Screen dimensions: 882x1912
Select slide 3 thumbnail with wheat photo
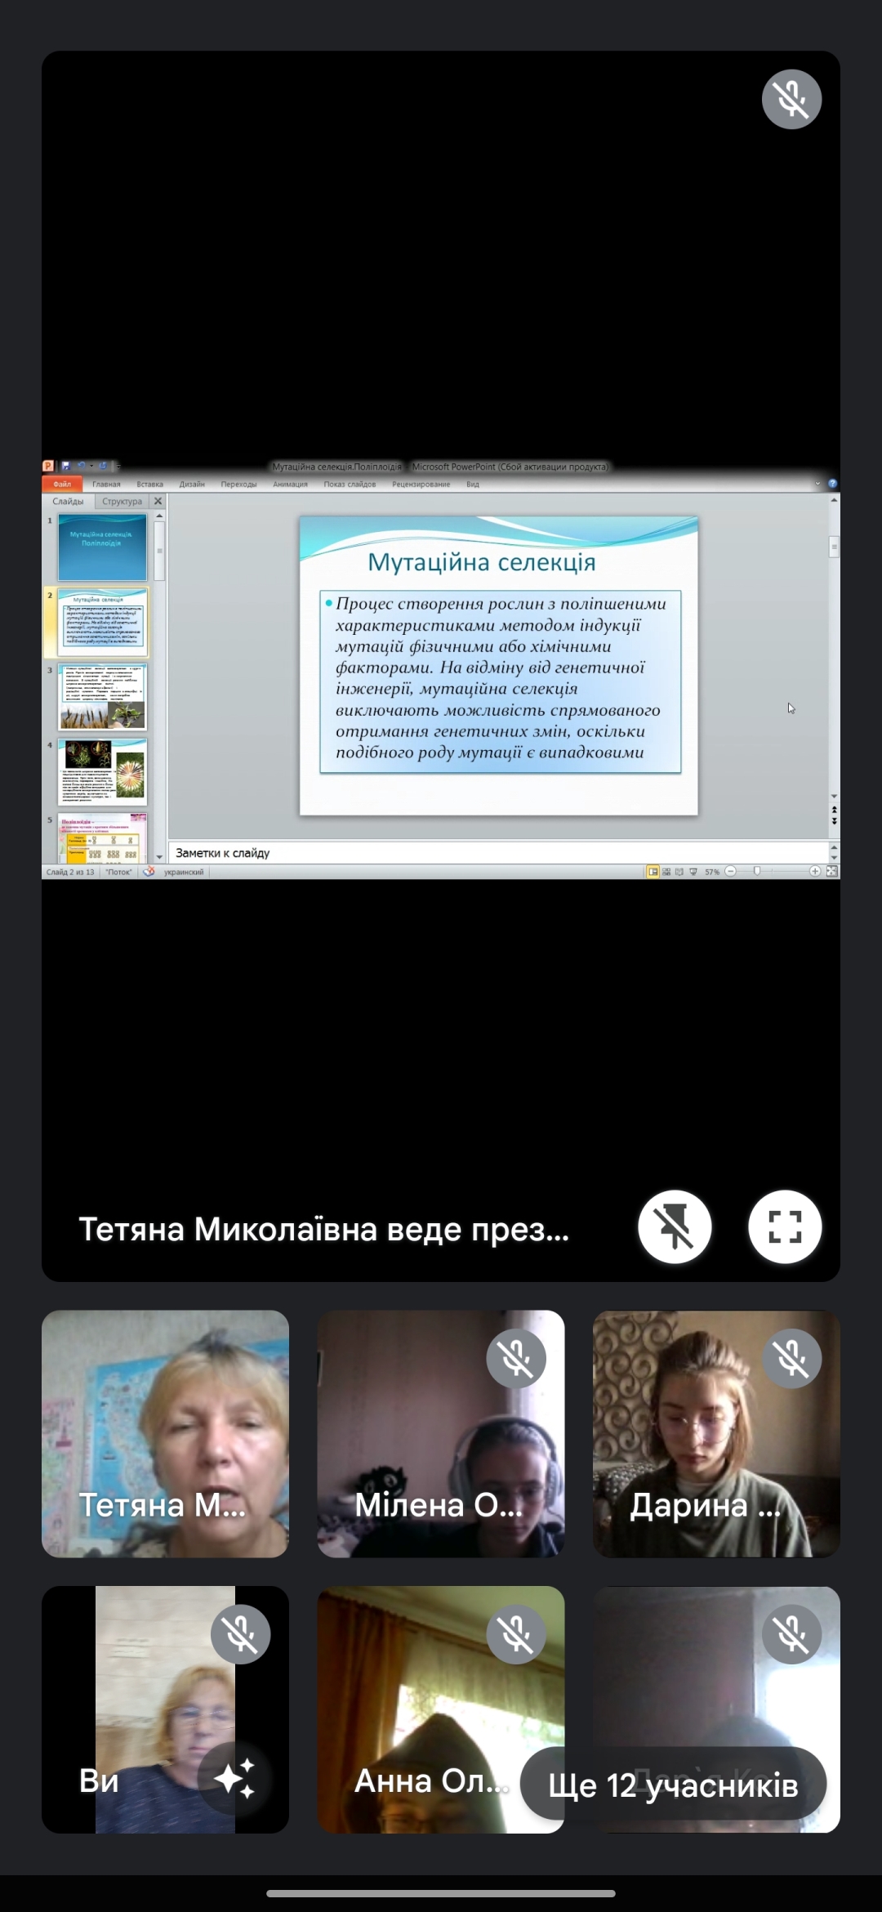(x=102, y=697)
